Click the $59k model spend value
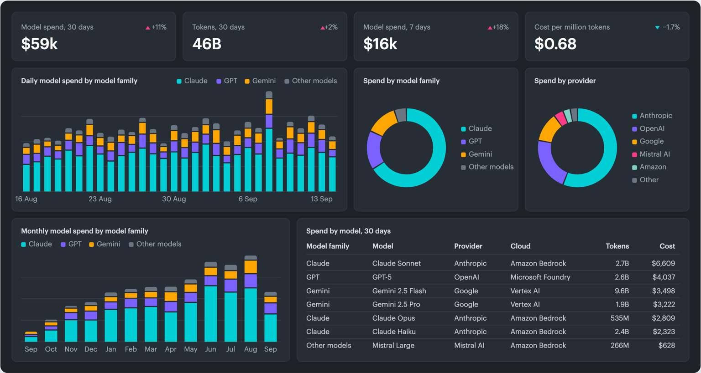Screen dimensions: 701x373 point(40,44)
